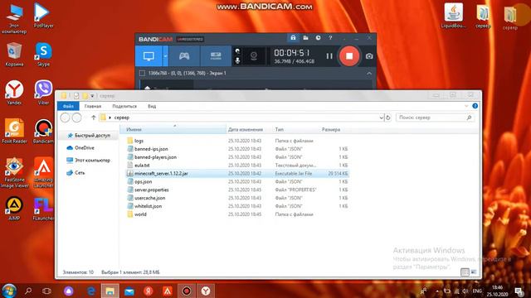
Task: Expand the Explorer ribbon chevron
Action: pyautogui.click(x=466, y=106)
